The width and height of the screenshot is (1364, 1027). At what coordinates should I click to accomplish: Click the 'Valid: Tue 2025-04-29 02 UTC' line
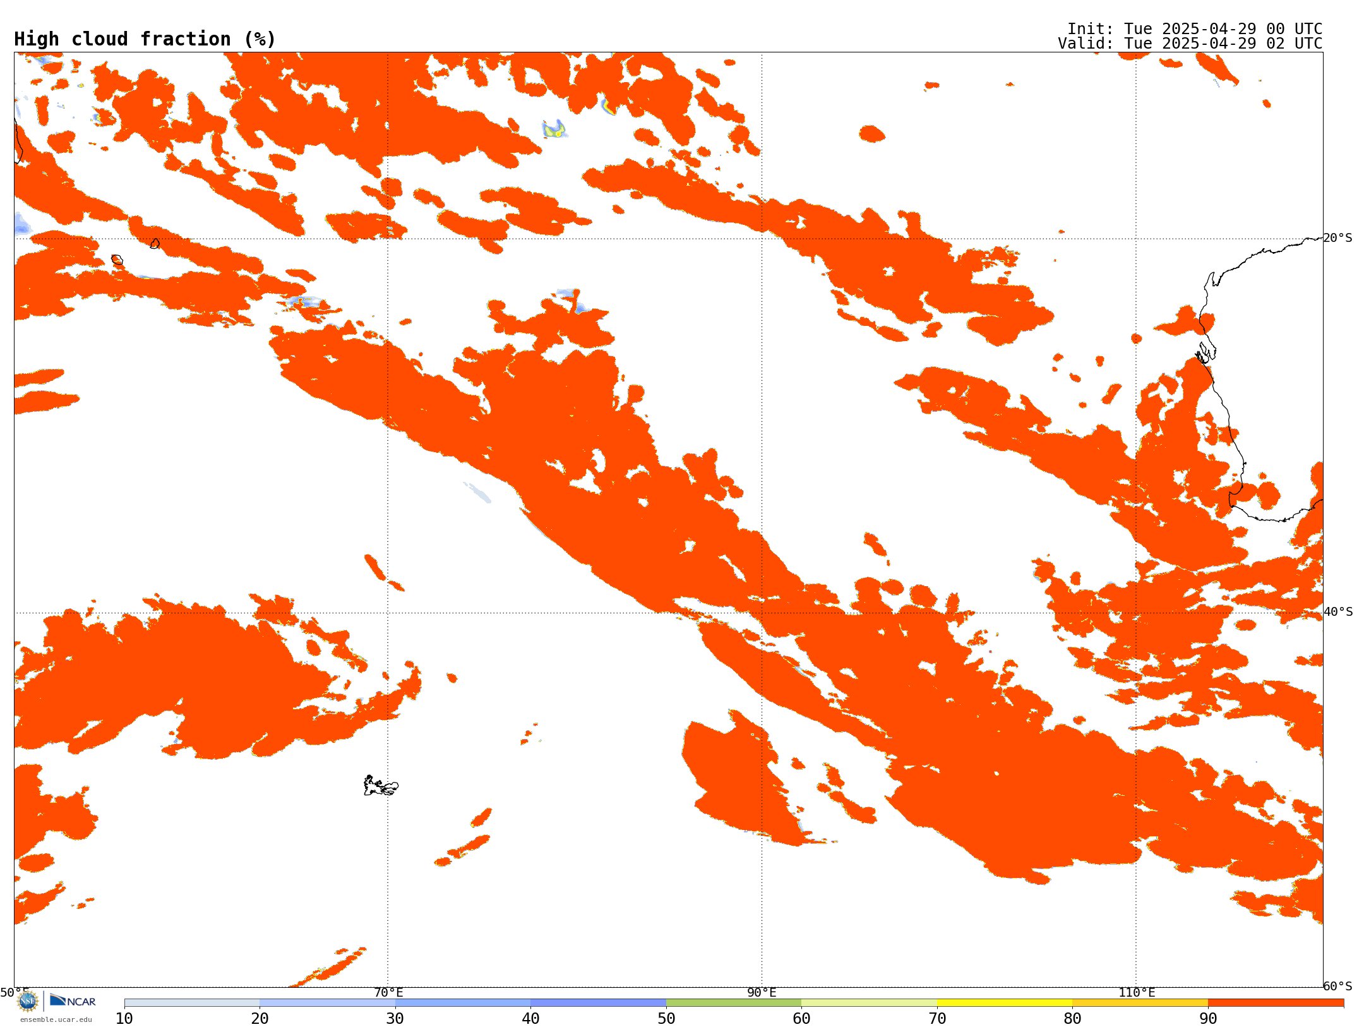1190,44
